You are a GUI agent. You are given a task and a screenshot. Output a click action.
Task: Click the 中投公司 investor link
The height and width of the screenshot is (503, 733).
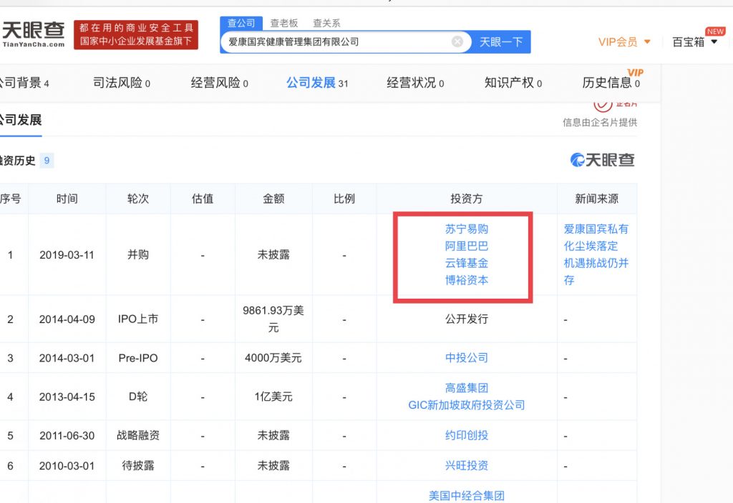[467, 358]
